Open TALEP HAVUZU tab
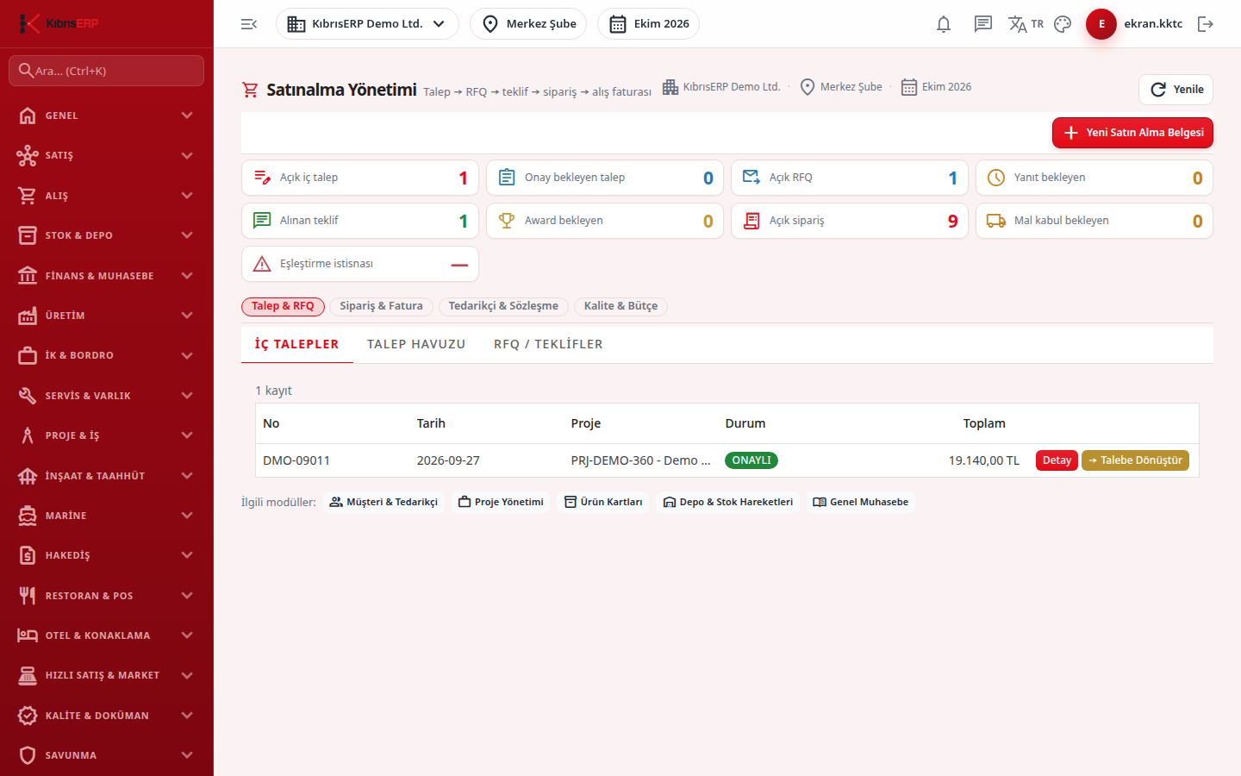 pyautogui.click(x=416, y=344)
